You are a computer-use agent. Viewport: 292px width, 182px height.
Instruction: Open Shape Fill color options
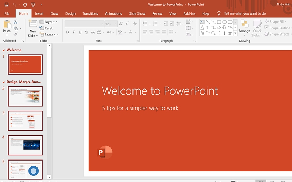(x=276, y=21)
